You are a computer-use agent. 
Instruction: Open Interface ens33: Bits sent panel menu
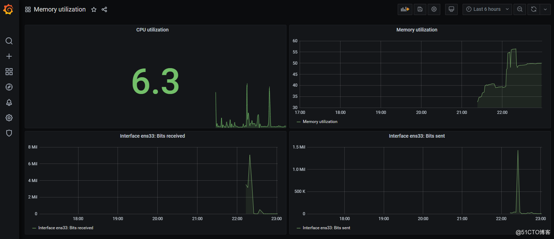[417, 136]
